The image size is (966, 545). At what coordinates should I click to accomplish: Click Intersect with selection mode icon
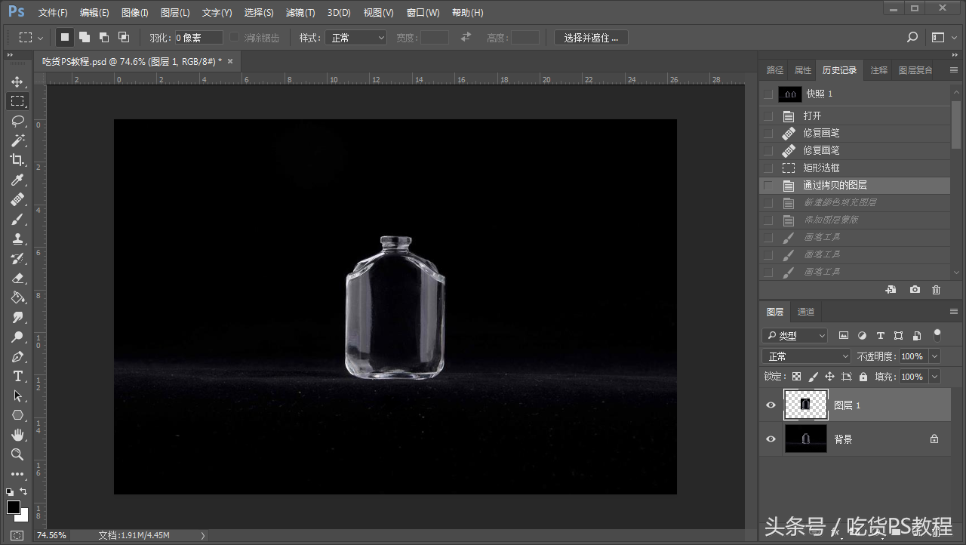[124, 37]
